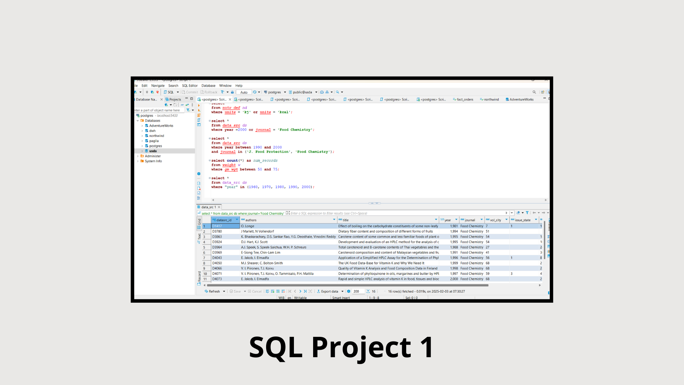Viewport: 684px width, 385px height.
Task: Click the Commit button
Action: (x=190, y=92)
